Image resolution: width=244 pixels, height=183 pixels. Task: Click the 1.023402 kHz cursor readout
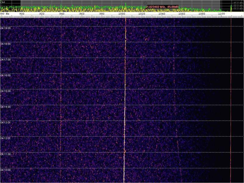163,7
